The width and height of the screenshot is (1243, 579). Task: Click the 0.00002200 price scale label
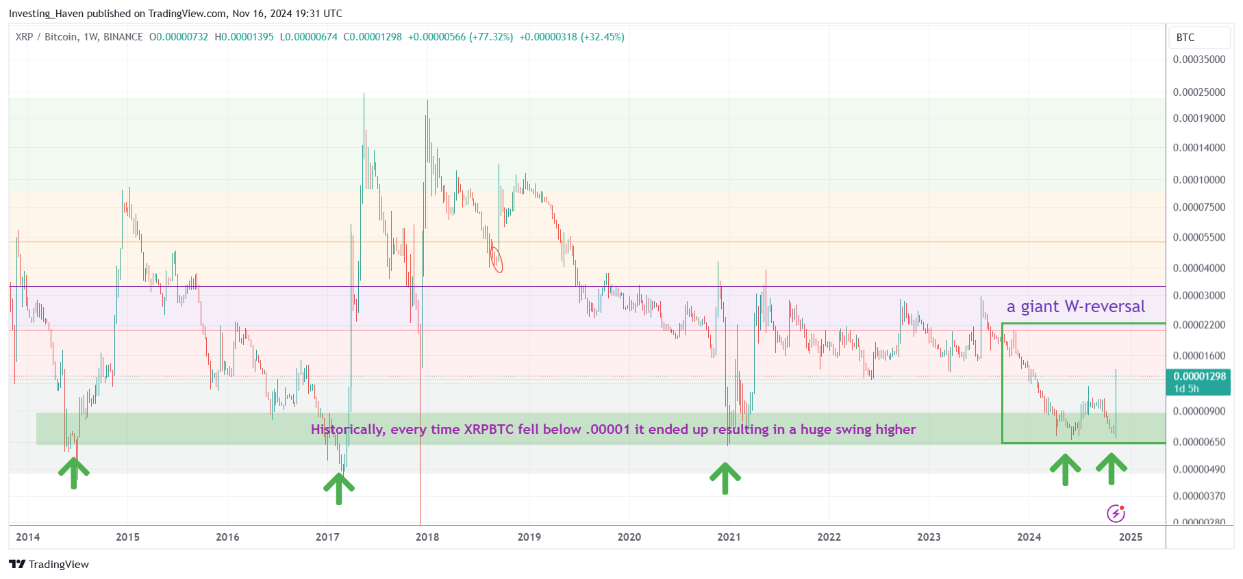pos(1199,325)
